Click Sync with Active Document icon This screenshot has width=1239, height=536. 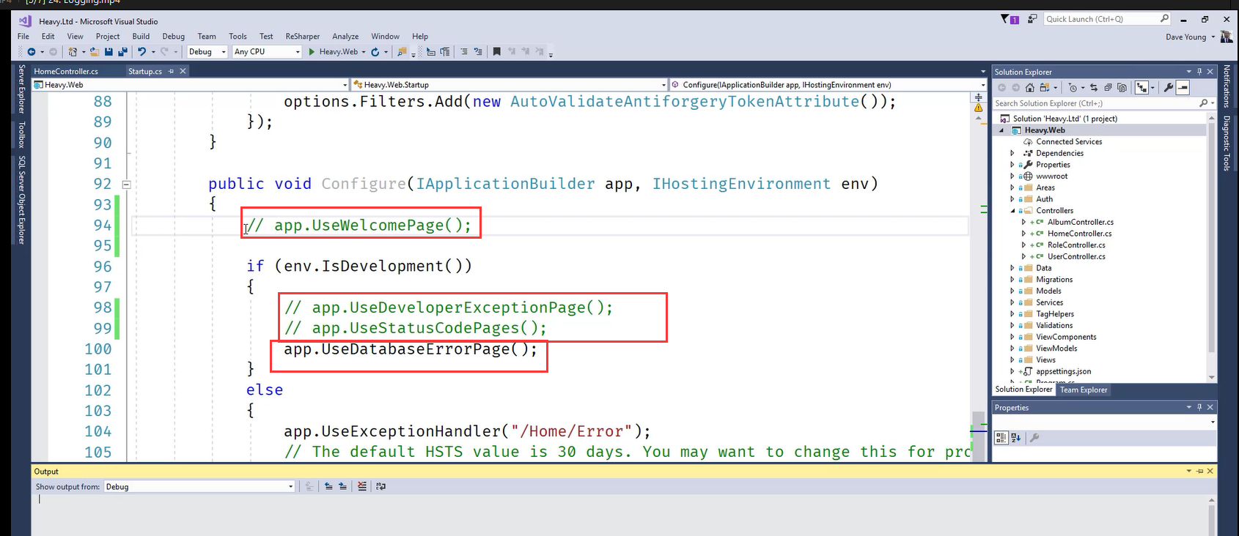pos(1093,87)
